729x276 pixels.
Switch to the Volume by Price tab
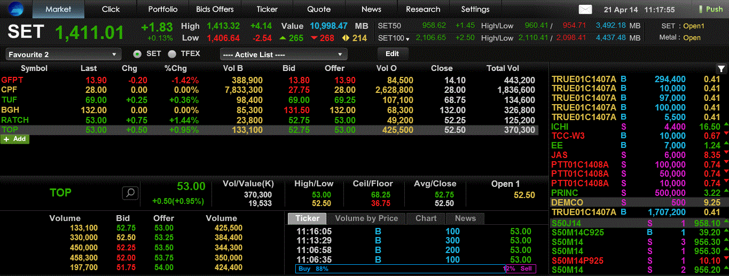[366, 218]
